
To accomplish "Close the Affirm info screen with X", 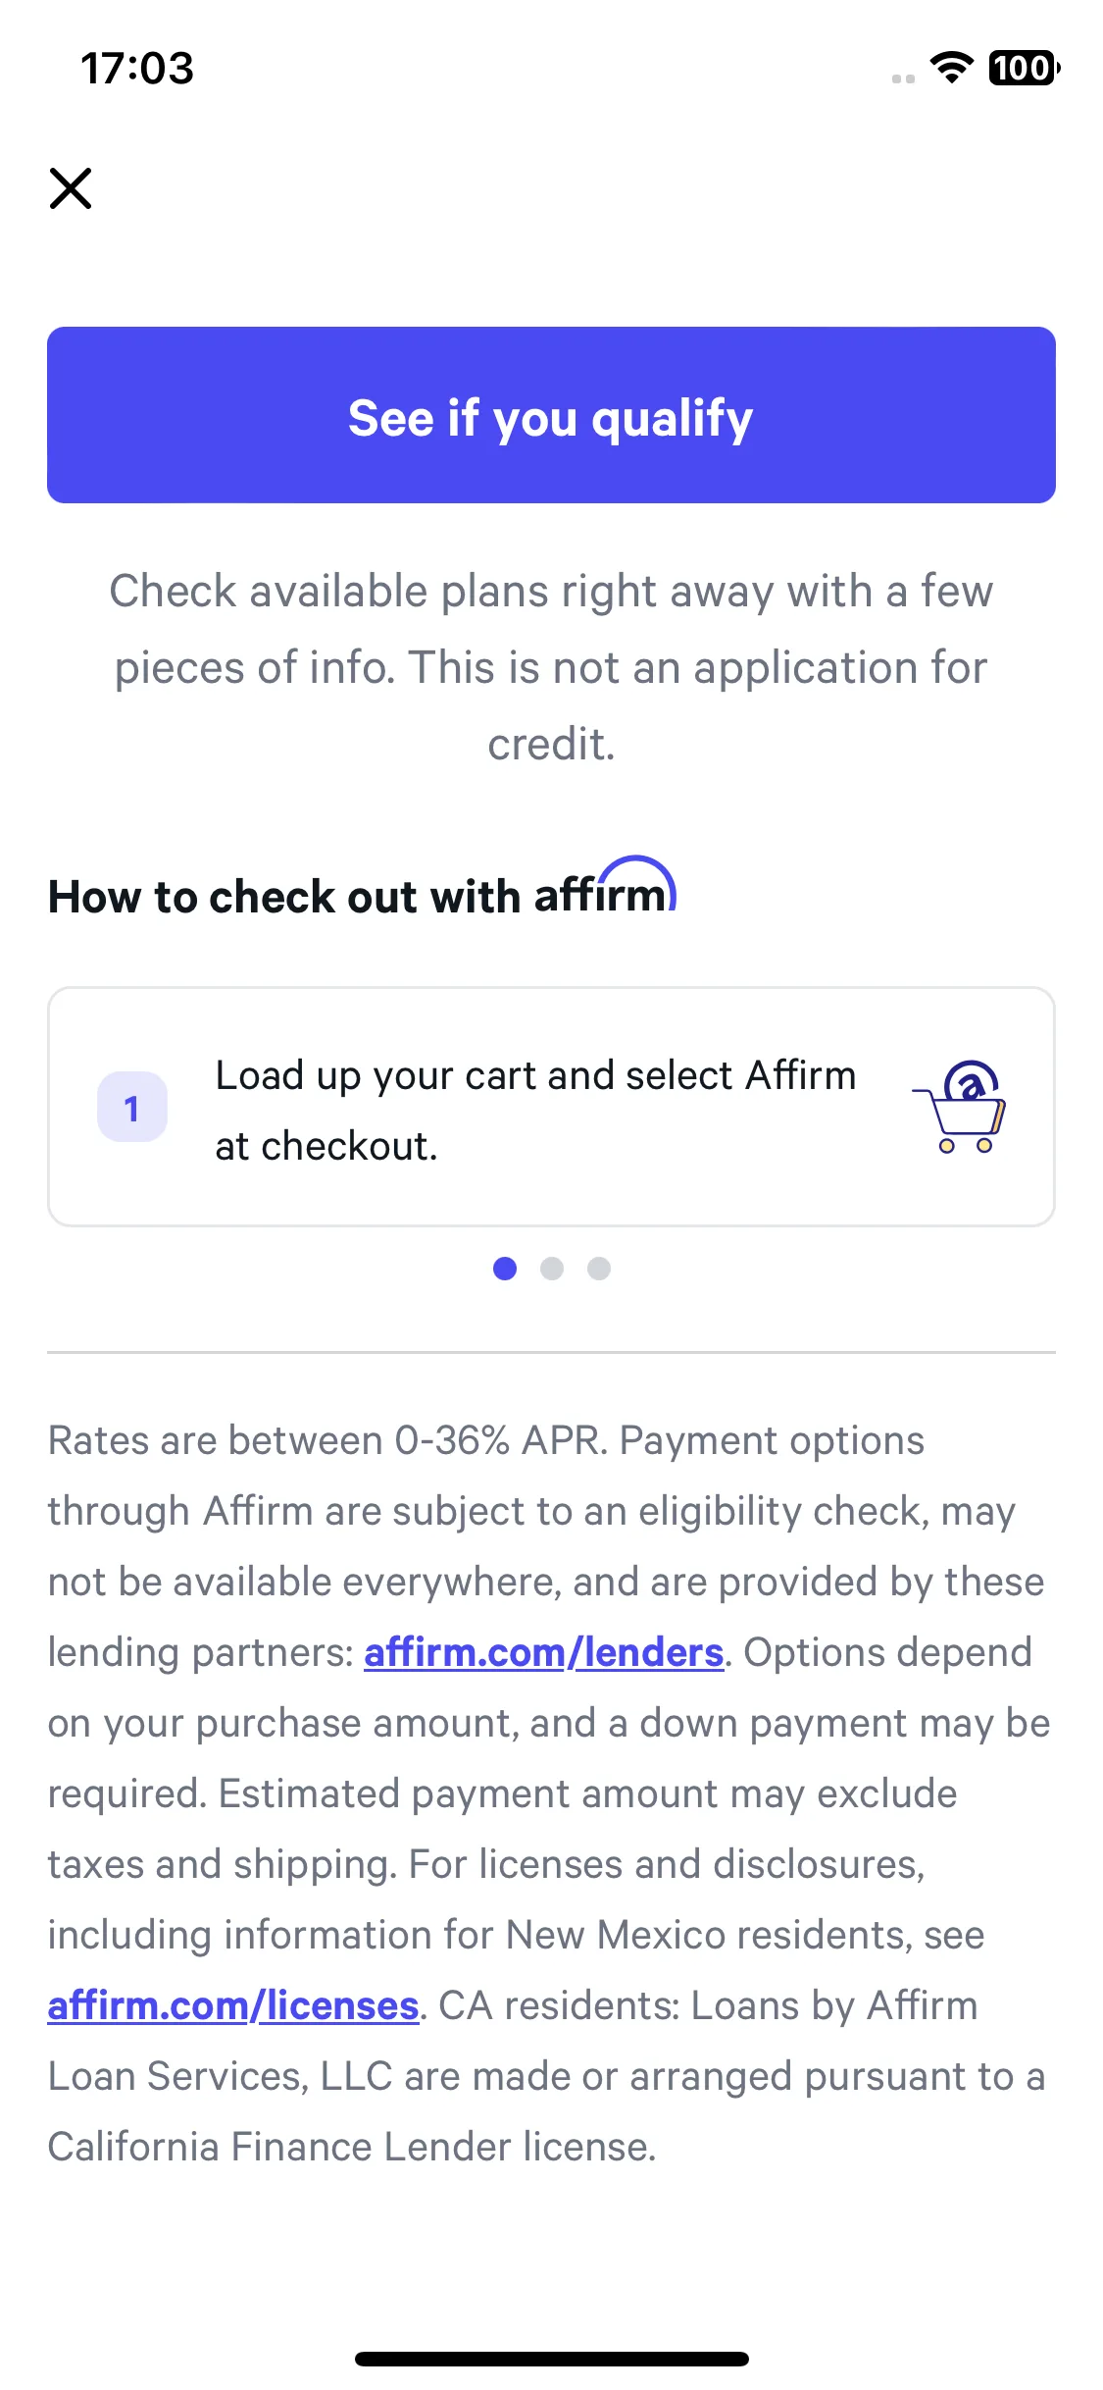I will pyautogui.click(x=71, y=188).
